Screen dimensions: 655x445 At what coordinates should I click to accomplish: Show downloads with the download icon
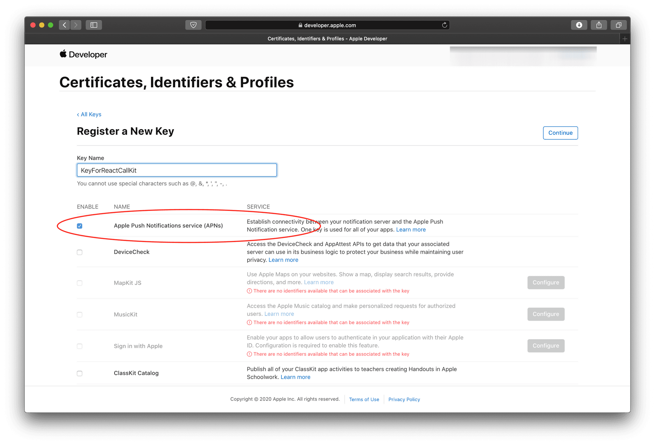579,25
